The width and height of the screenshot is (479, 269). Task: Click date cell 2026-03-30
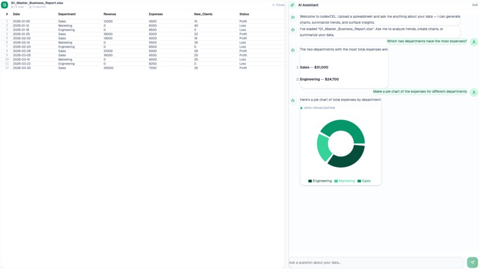(x=21, y=68)
